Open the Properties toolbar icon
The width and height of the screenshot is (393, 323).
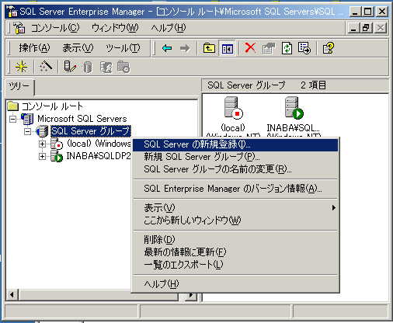tap(268, 48)
